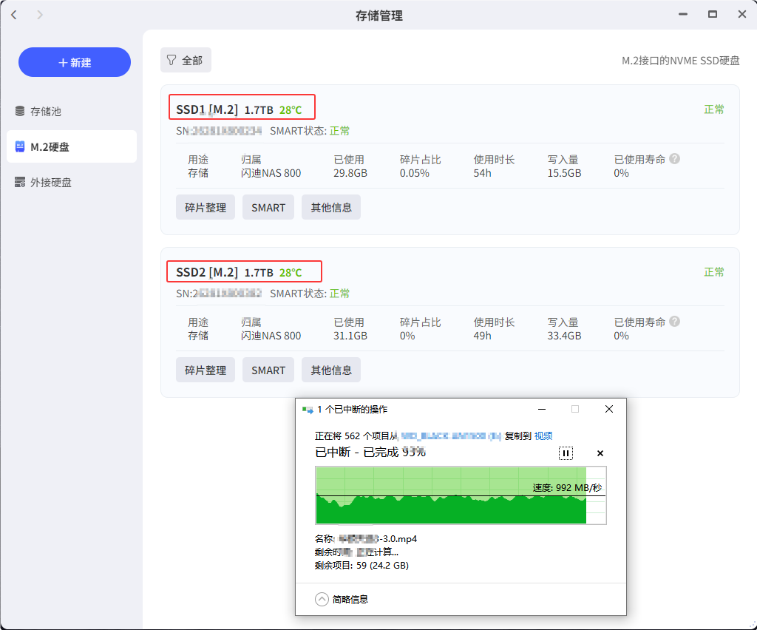
Task: Show 其他信息 for SSD1
Action: (331, 208)
